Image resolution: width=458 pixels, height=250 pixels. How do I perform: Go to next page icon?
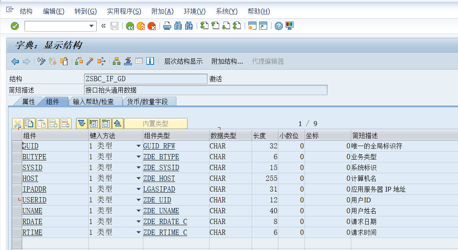[226, 26]
